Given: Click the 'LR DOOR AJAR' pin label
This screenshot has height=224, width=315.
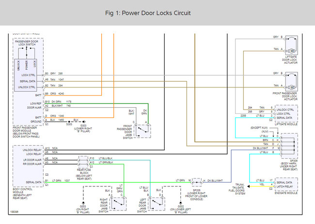Looking at the screenshot, I should [x=32, y=160].
